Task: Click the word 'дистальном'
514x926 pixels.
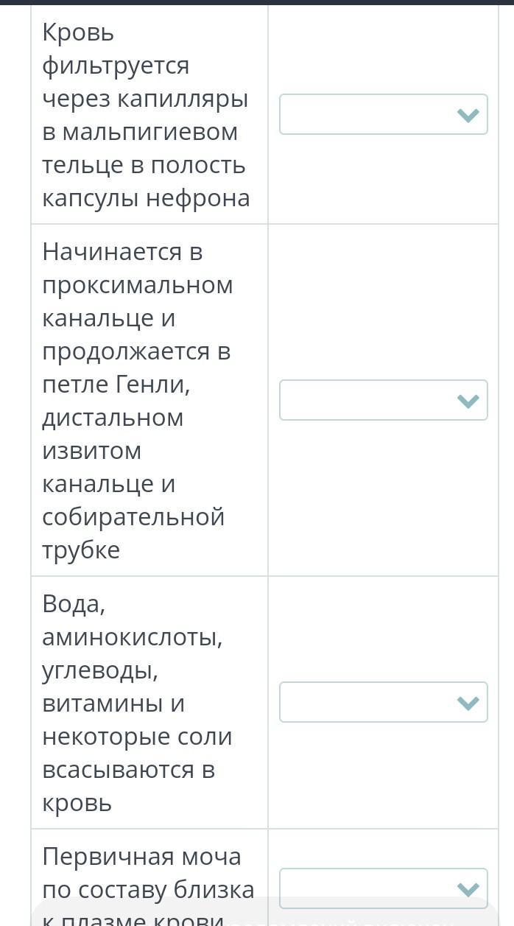Action: [113, 418]
